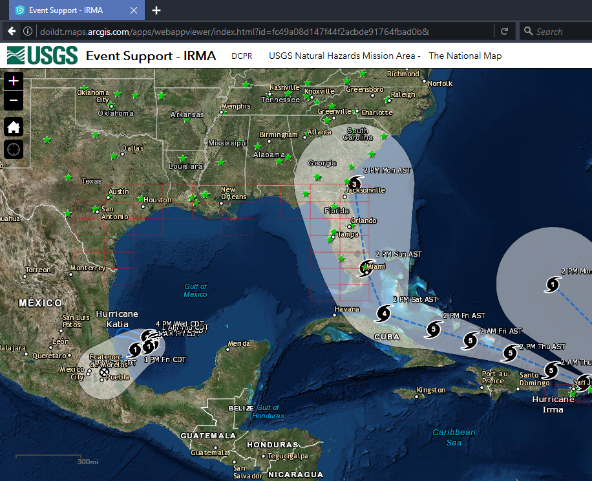Click green star marker near Houston
Image resolution: width=592 pixels, height=481 pixels.
point(141,198)
